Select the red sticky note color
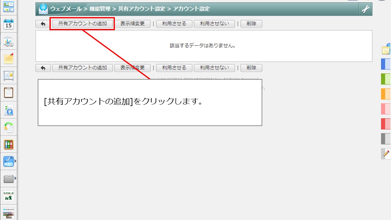 point(386,124)
